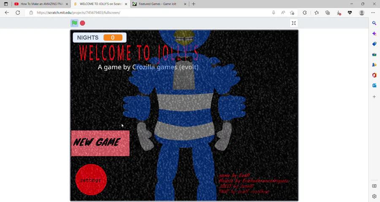Open the red settings circle
The height and width of the screenshot is (202, 380).
coord(91,180)
